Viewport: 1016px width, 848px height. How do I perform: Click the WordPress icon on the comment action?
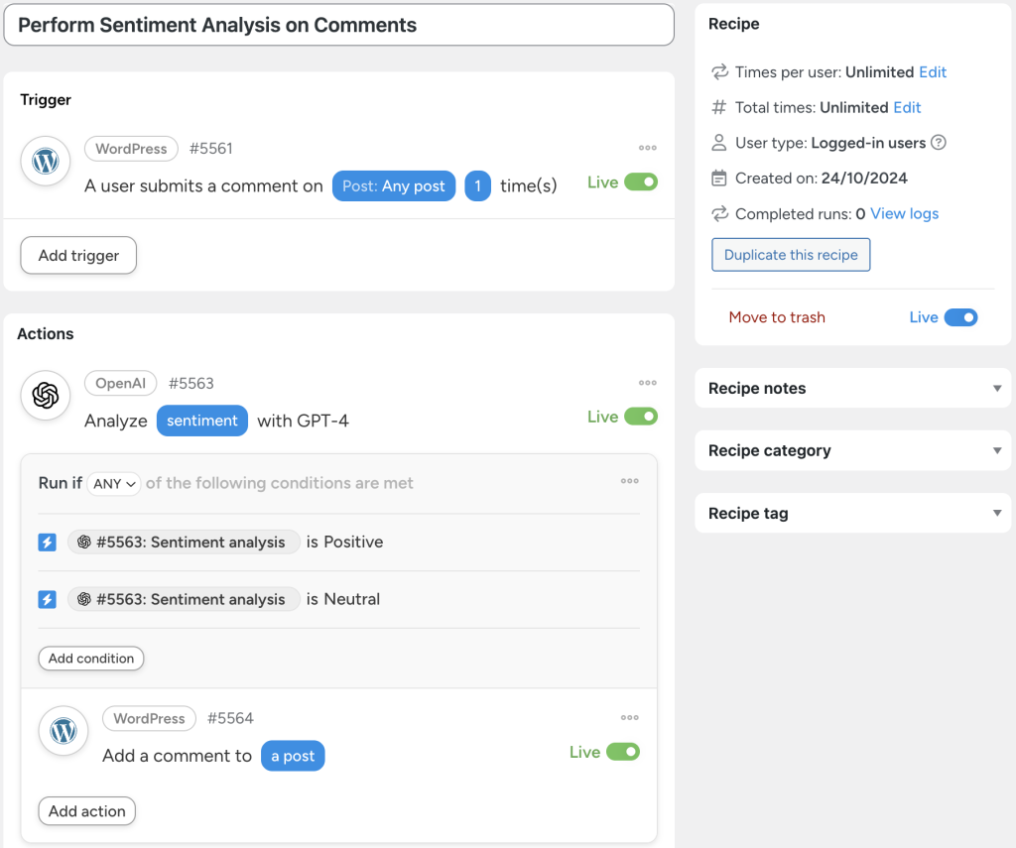tap(63, 731)
